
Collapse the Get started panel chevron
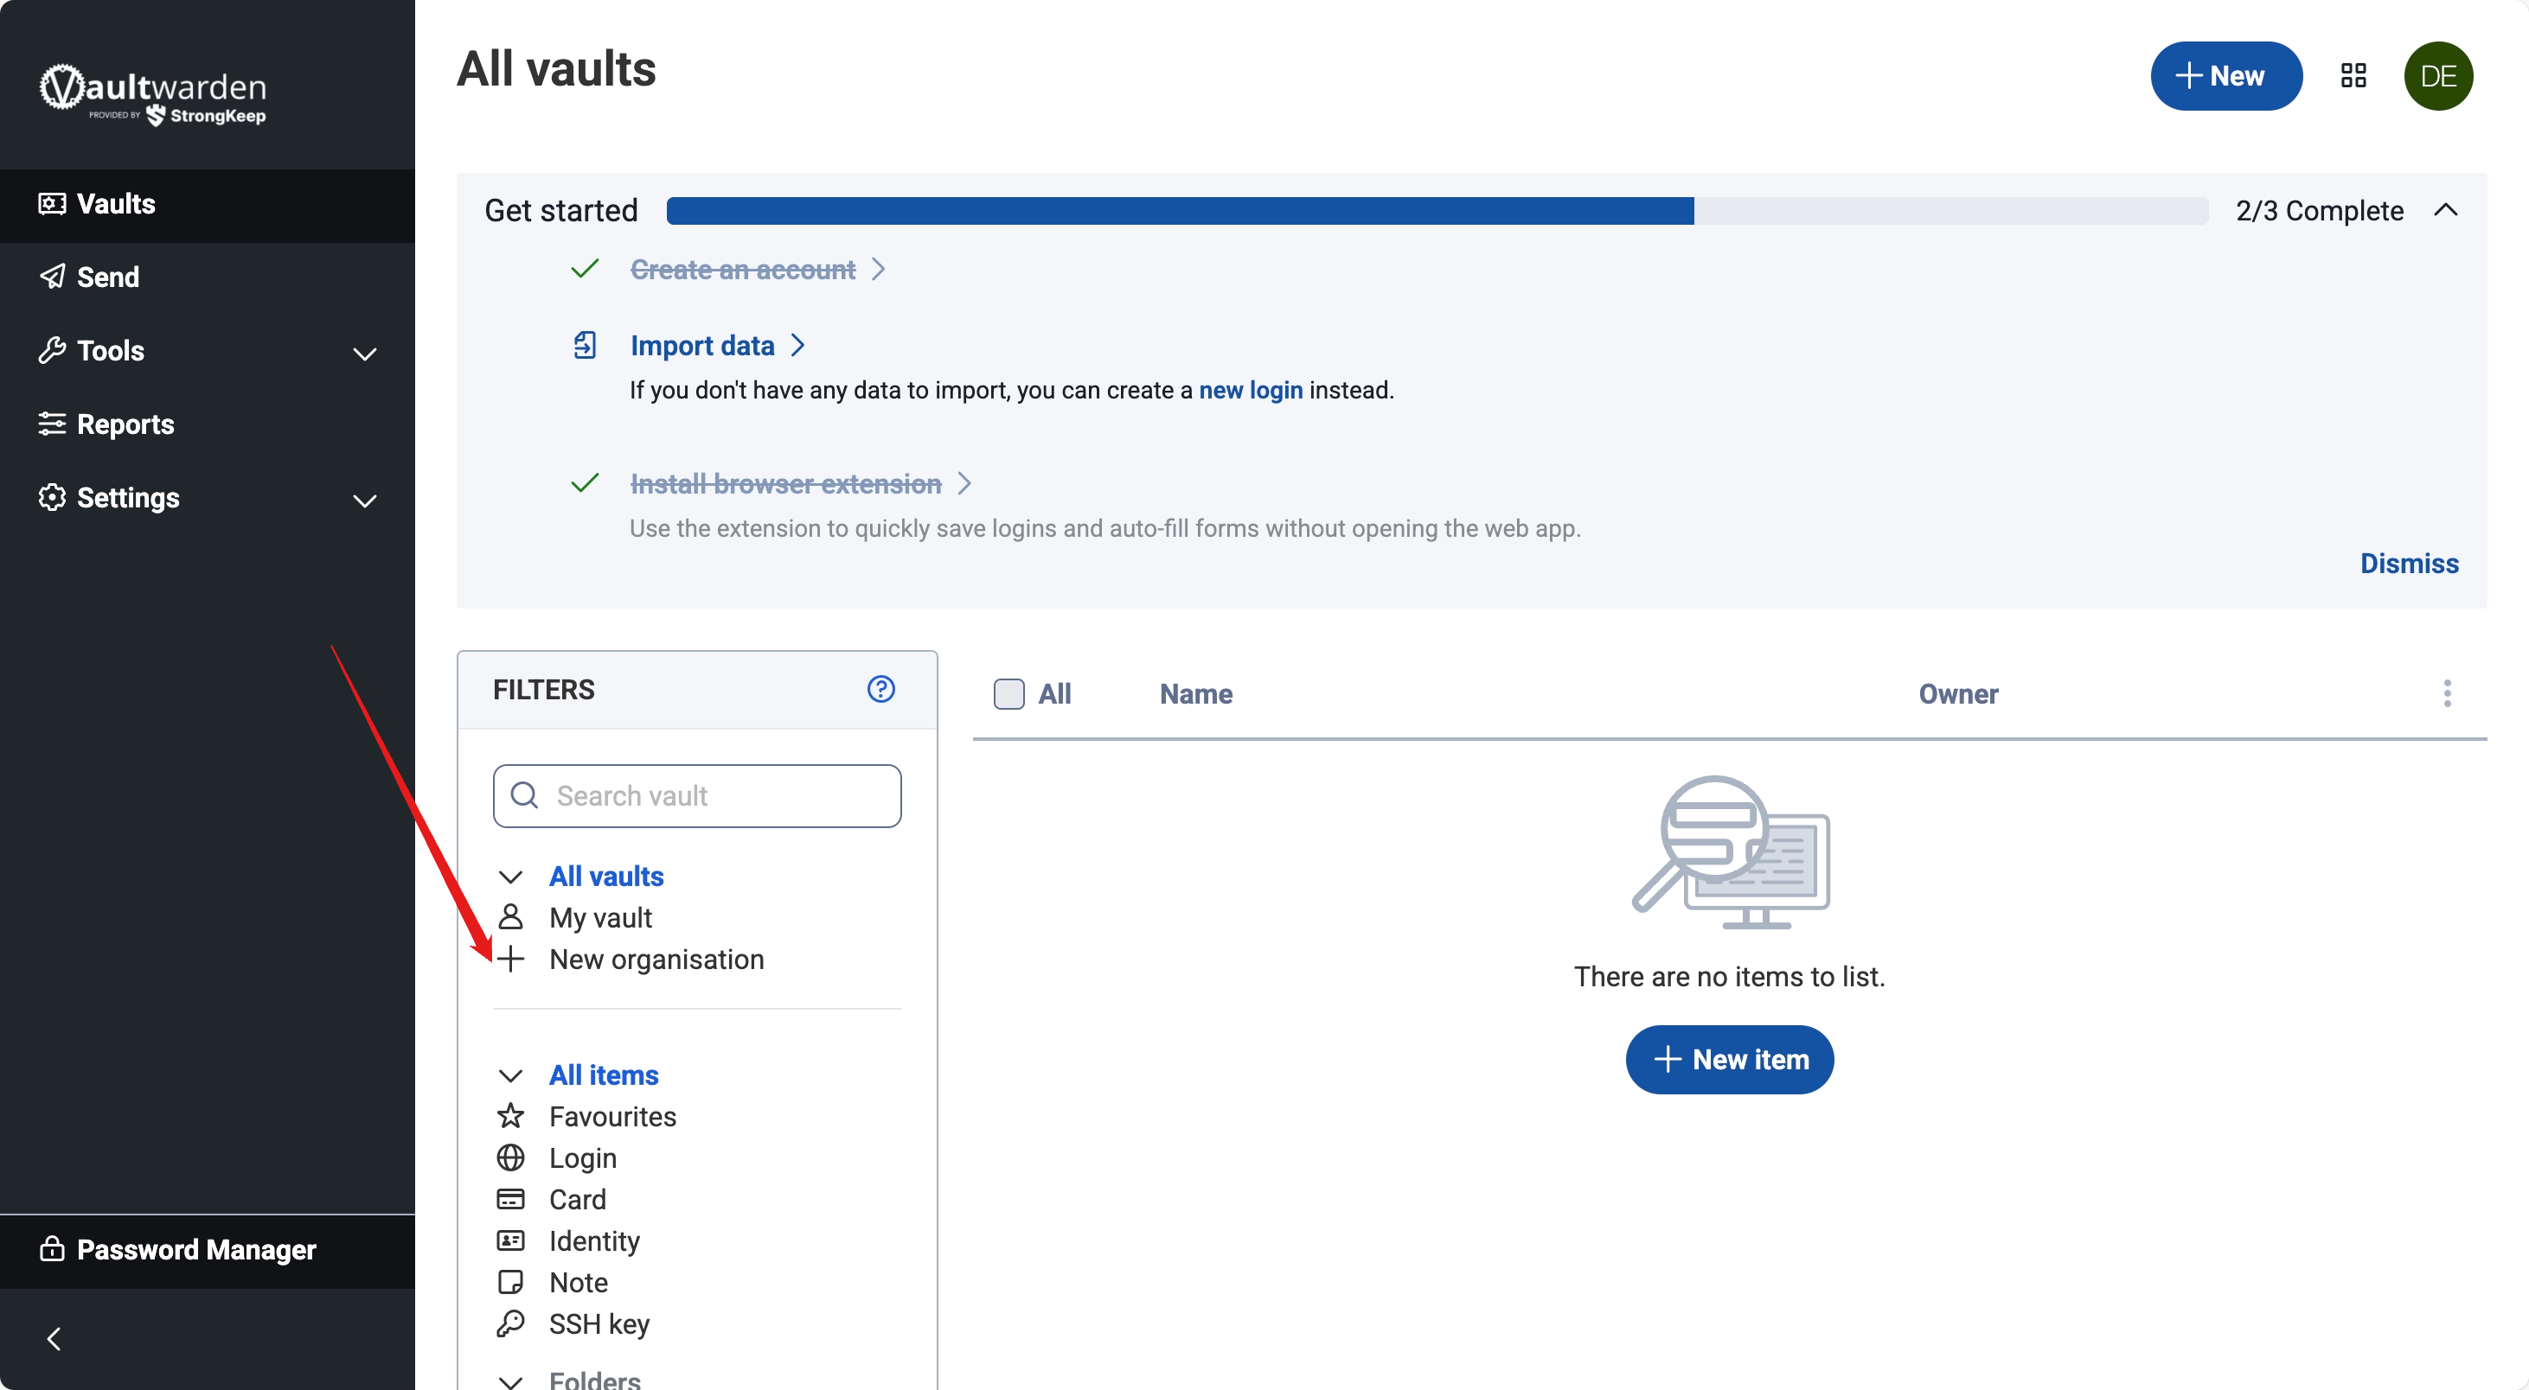[x=2446, y=210]
